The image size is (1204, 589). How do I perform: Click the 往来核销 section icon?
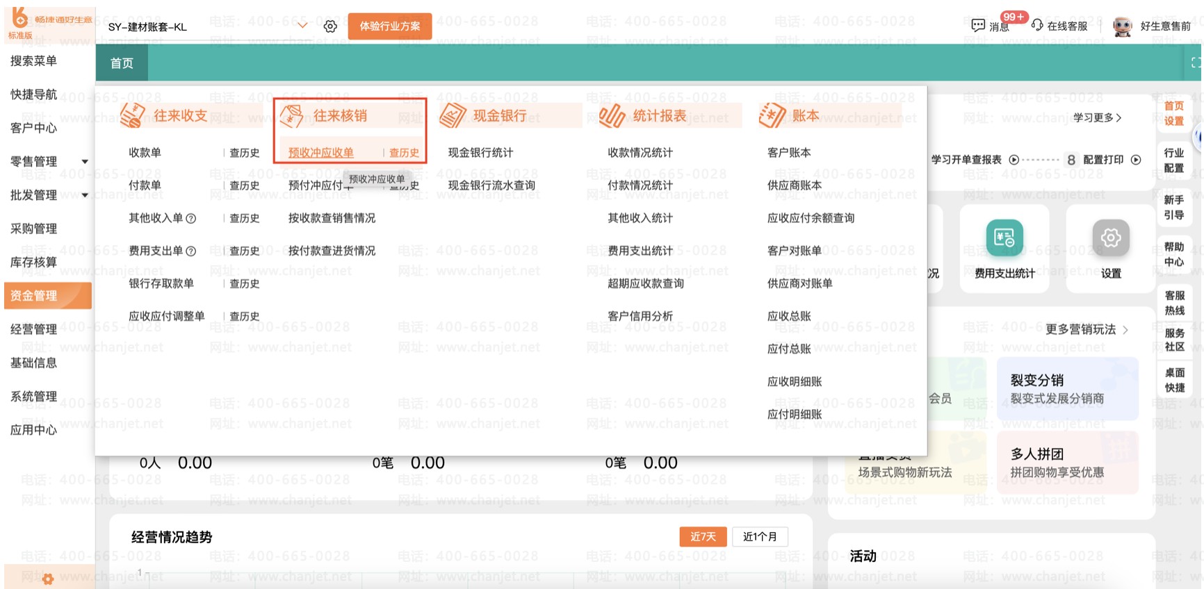[x=292, y=116]
